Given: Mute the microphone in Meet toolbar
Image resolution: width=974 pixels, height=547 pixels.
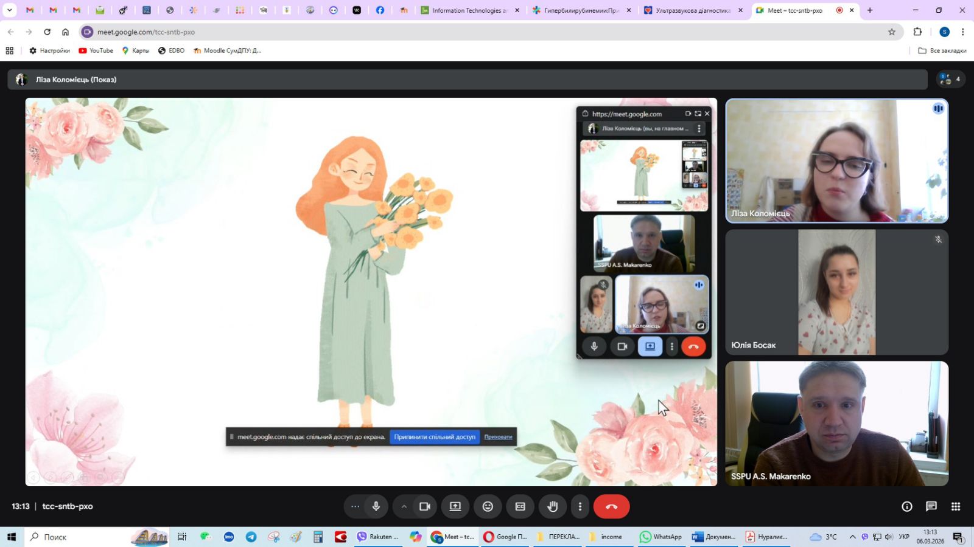Looking at the screenshot, I should click(x=376, y=506).
